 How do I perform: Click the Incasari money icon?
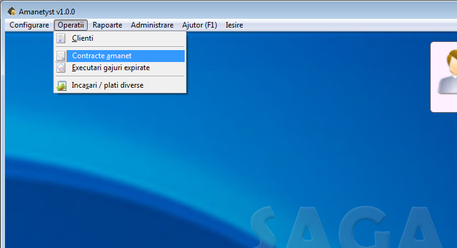click(x=61, y=85)
